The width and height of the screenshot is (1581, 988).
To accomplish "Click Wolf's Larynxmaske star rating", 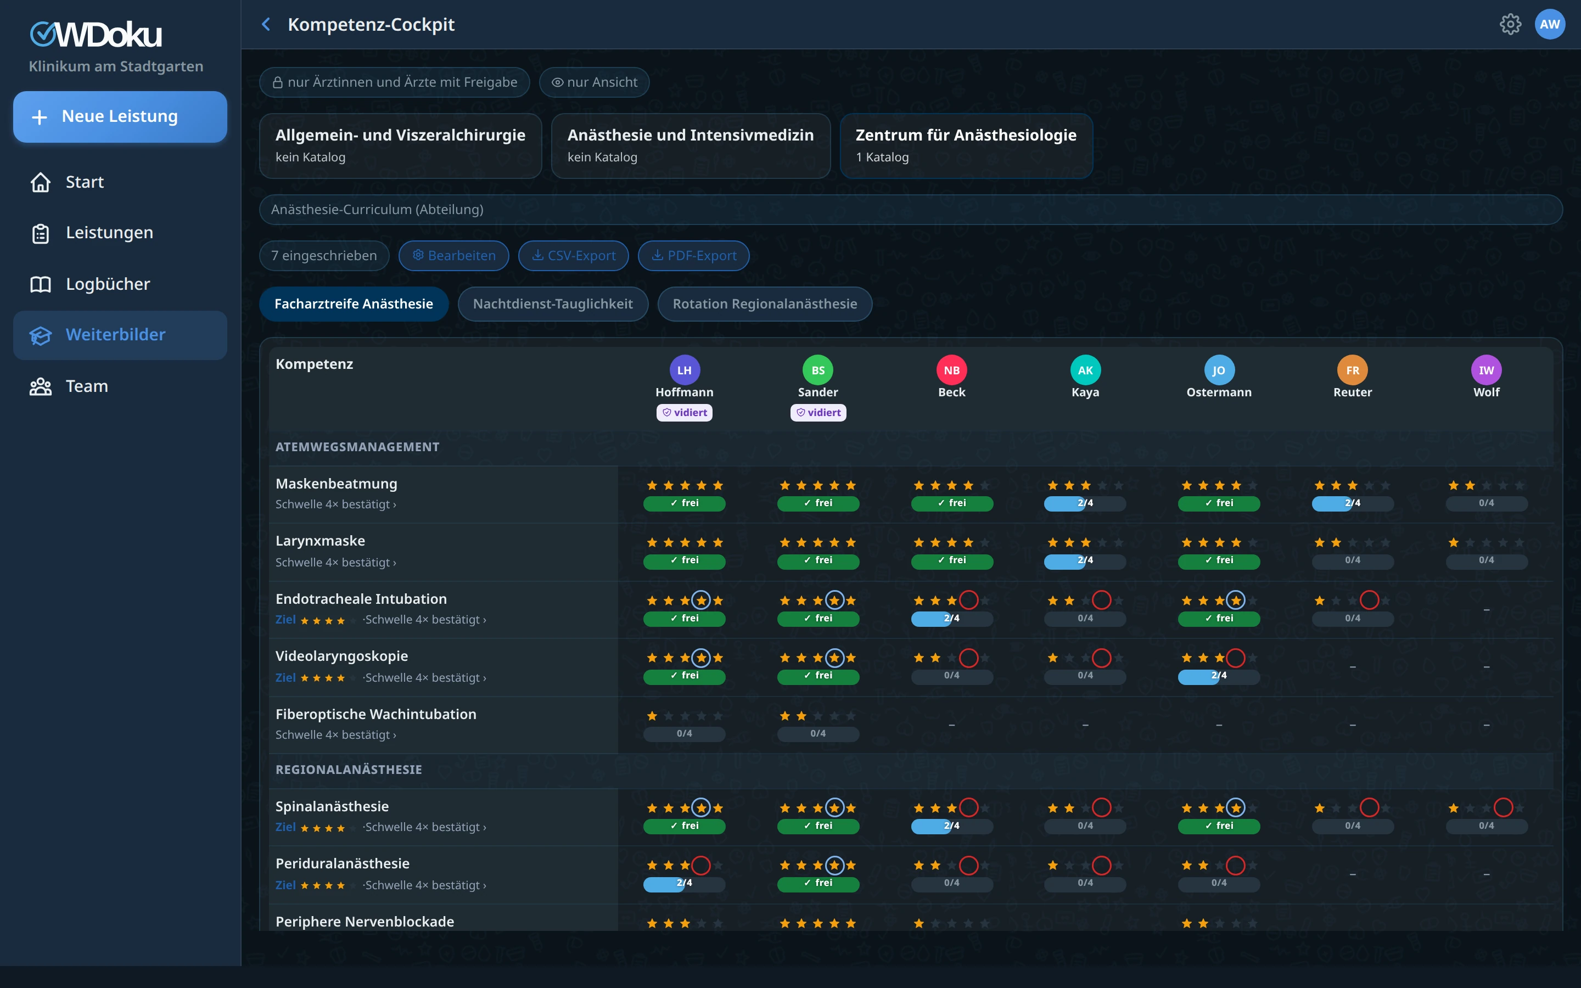I will pyautogui.click(x=1486, y=543).
